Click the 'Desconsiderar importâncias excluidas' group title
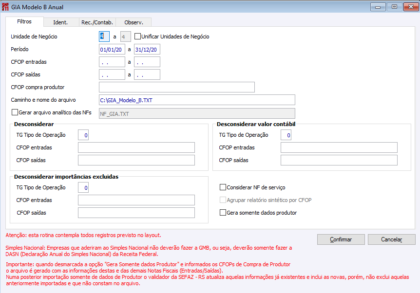 (66, 177)
